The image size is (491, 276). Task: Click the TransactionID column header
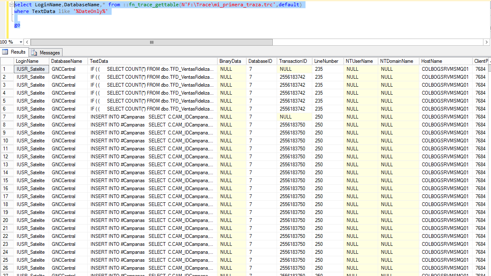[294, 61]
